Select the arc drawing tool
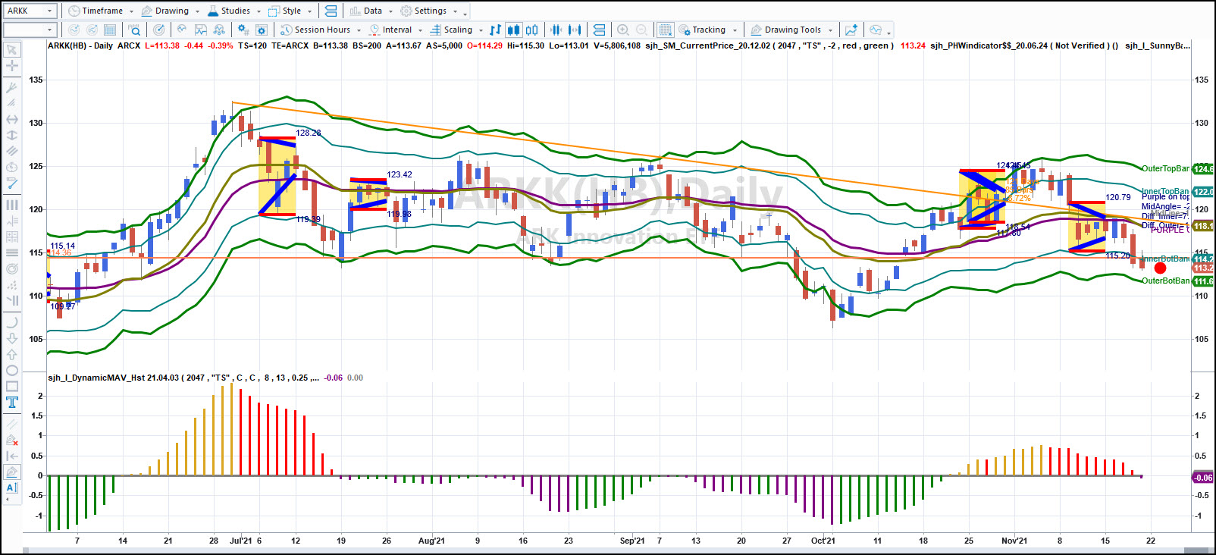Viewport: 1216px width, 555px height. 12,321
